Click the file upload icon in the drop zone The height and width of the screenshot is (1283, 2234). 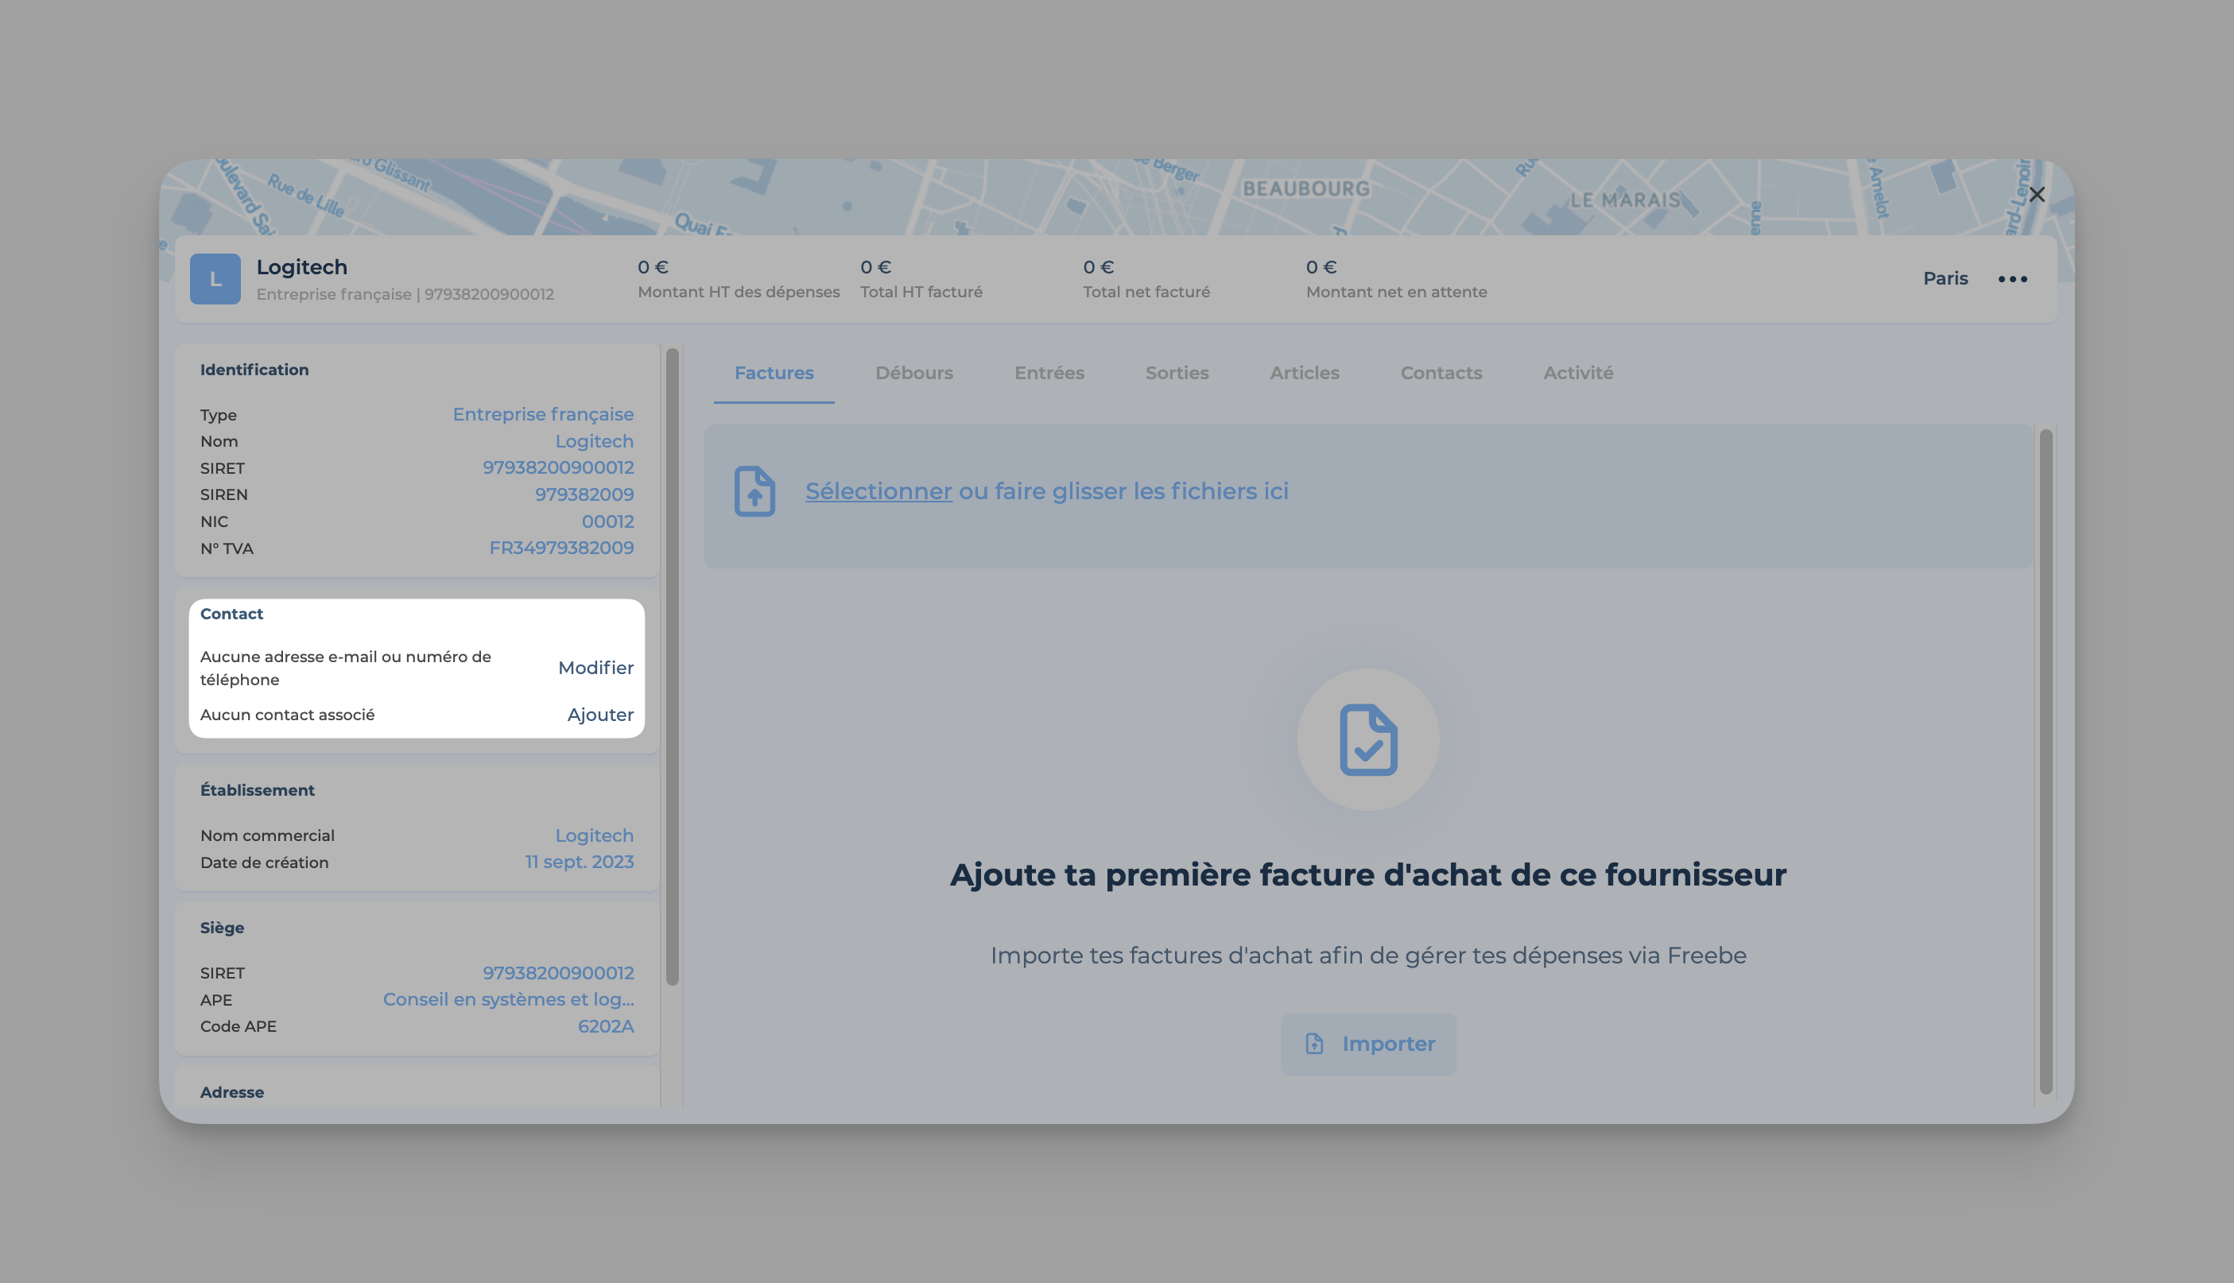click(754, 490)
